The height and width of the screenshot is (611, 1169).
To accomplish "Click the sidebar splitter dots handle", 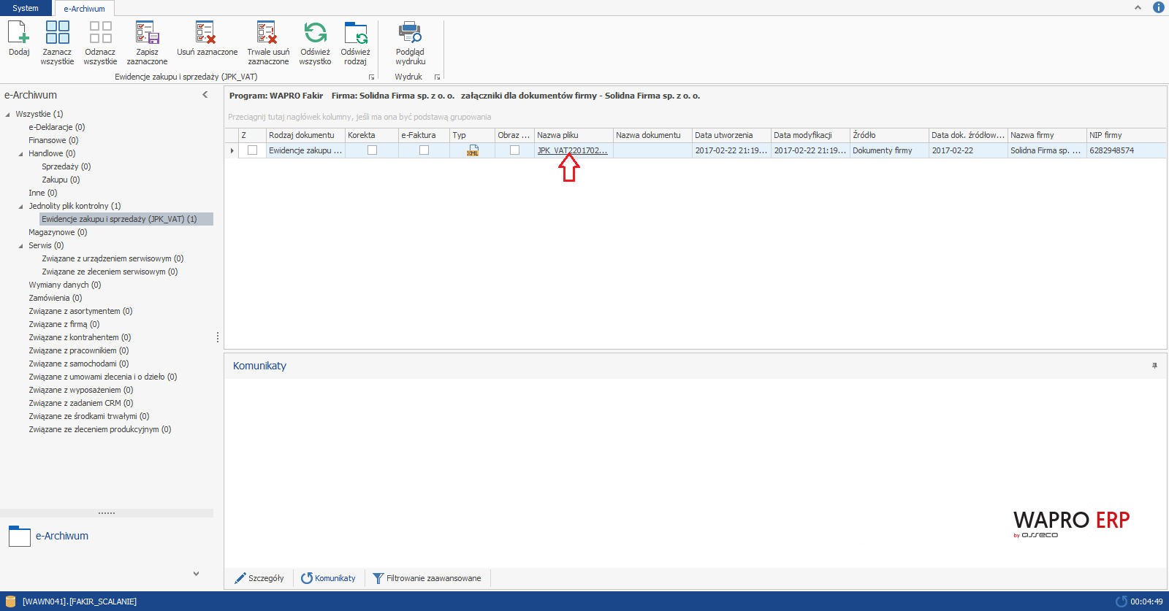I will click(218, 337).
